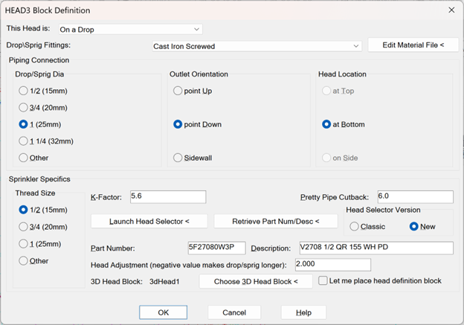This screenshot has width=464, height=325.
Task: Click the K-Factor input field
Action: point(167,197)
